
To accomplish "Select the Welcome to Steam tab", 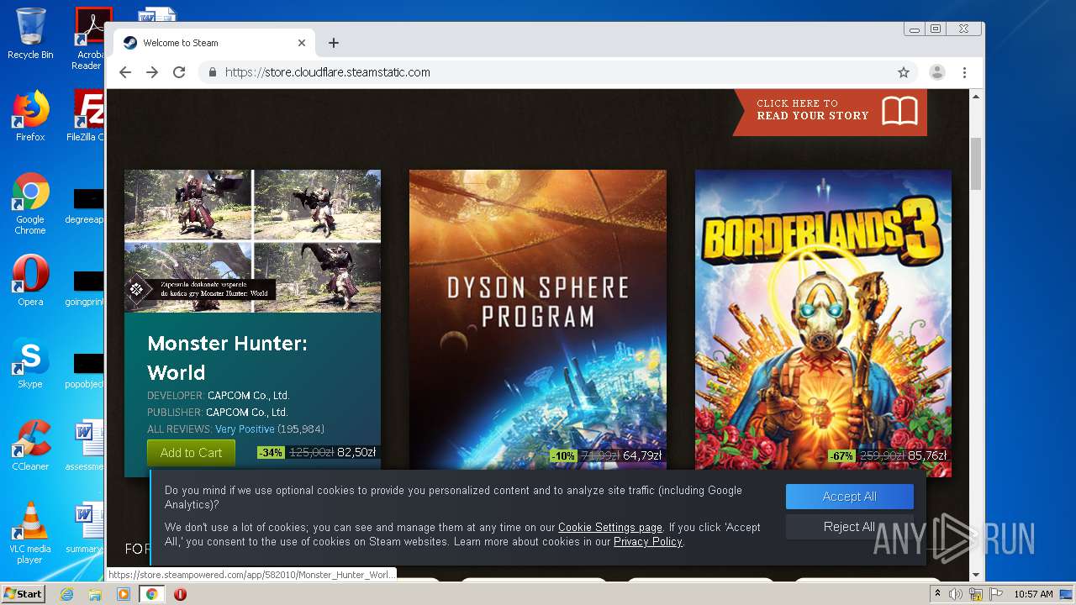I will click(x=214, y=43).
